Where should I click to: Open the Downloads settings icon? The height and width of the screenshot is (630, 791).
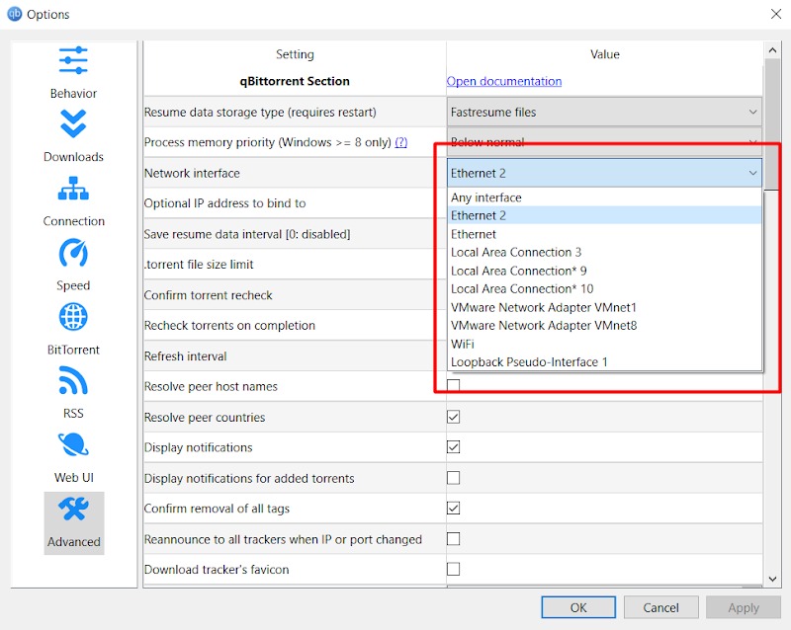[73, 124]
